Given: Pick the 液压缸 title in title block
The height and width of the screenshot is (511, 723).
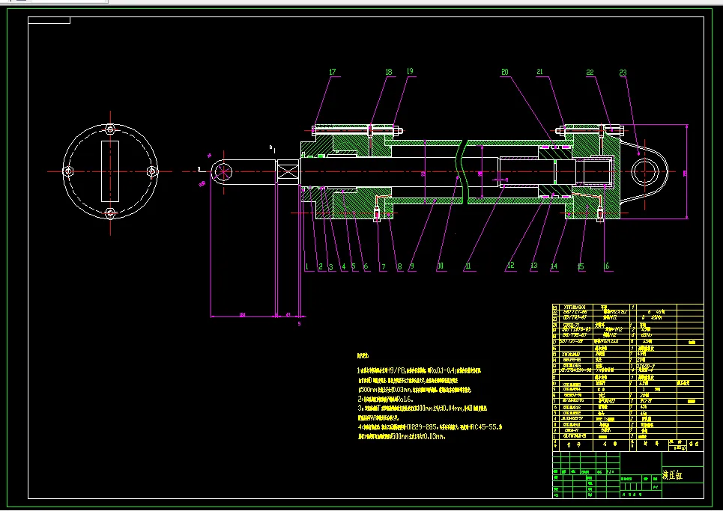Looking at the screenshot, I should point(672,475).
